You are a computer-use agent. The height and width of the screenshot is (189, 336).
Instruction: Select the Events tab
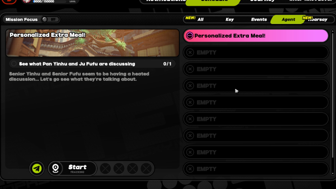click(x=259, y=19)
